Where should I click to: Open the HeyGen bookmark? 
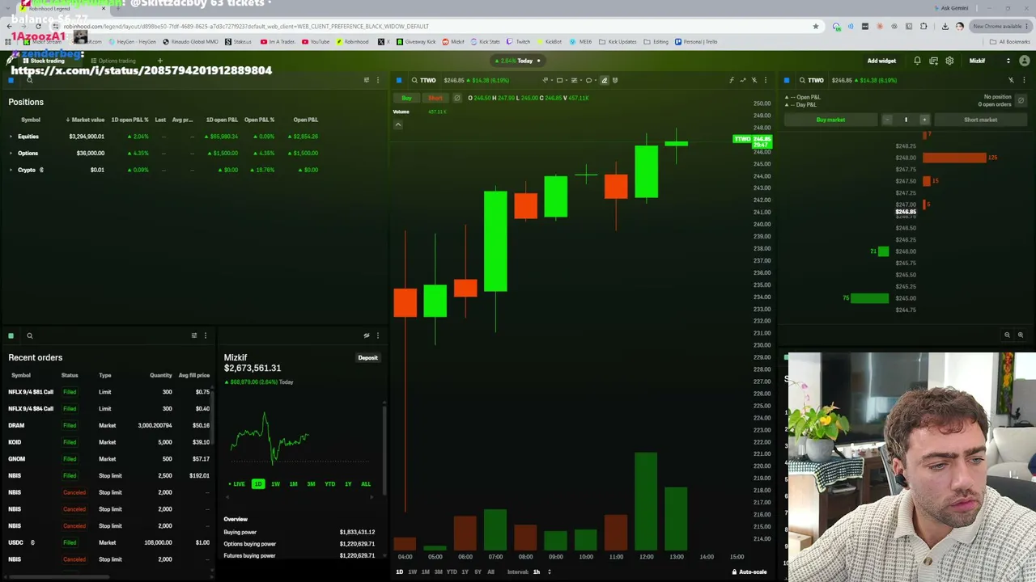pos(133,42)
